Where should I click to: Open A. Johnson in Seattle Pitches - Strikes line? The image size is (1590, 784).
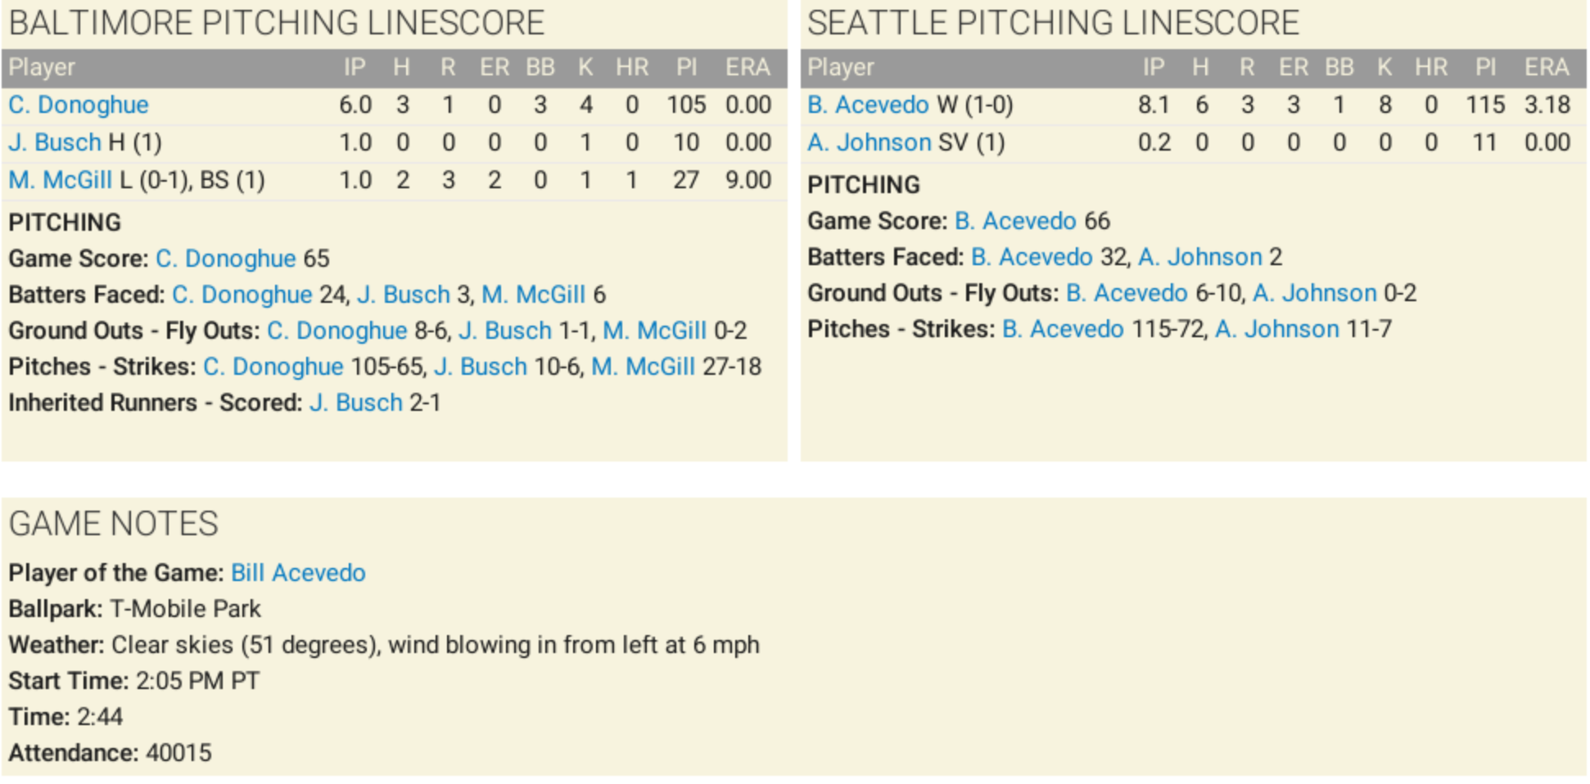[1277, 329]
